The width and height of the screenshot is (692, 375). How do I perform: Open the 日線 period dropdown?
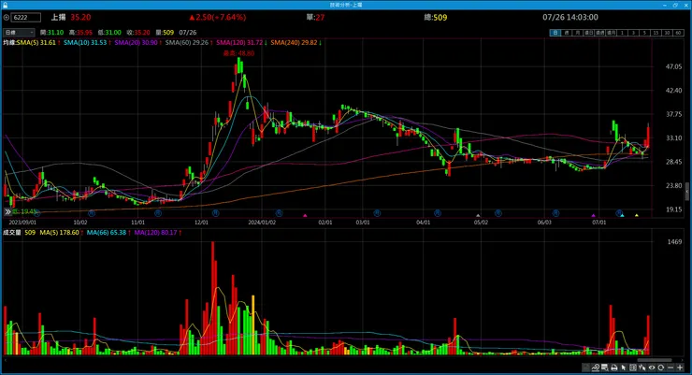point(19,33)
